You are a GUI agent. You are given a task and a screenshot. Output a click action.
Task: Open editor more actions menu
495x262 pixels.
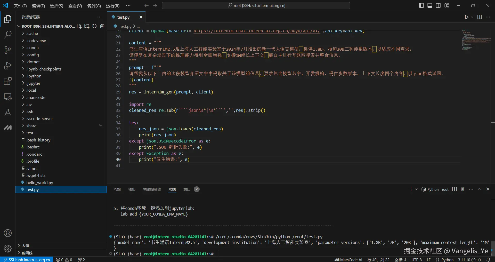(488, 17)
